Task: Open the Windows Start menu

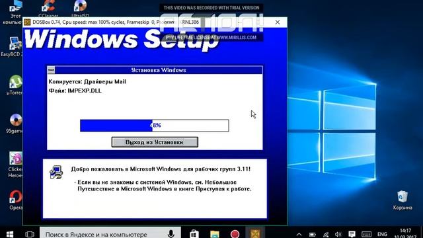Action: click(x=10, y=233)
